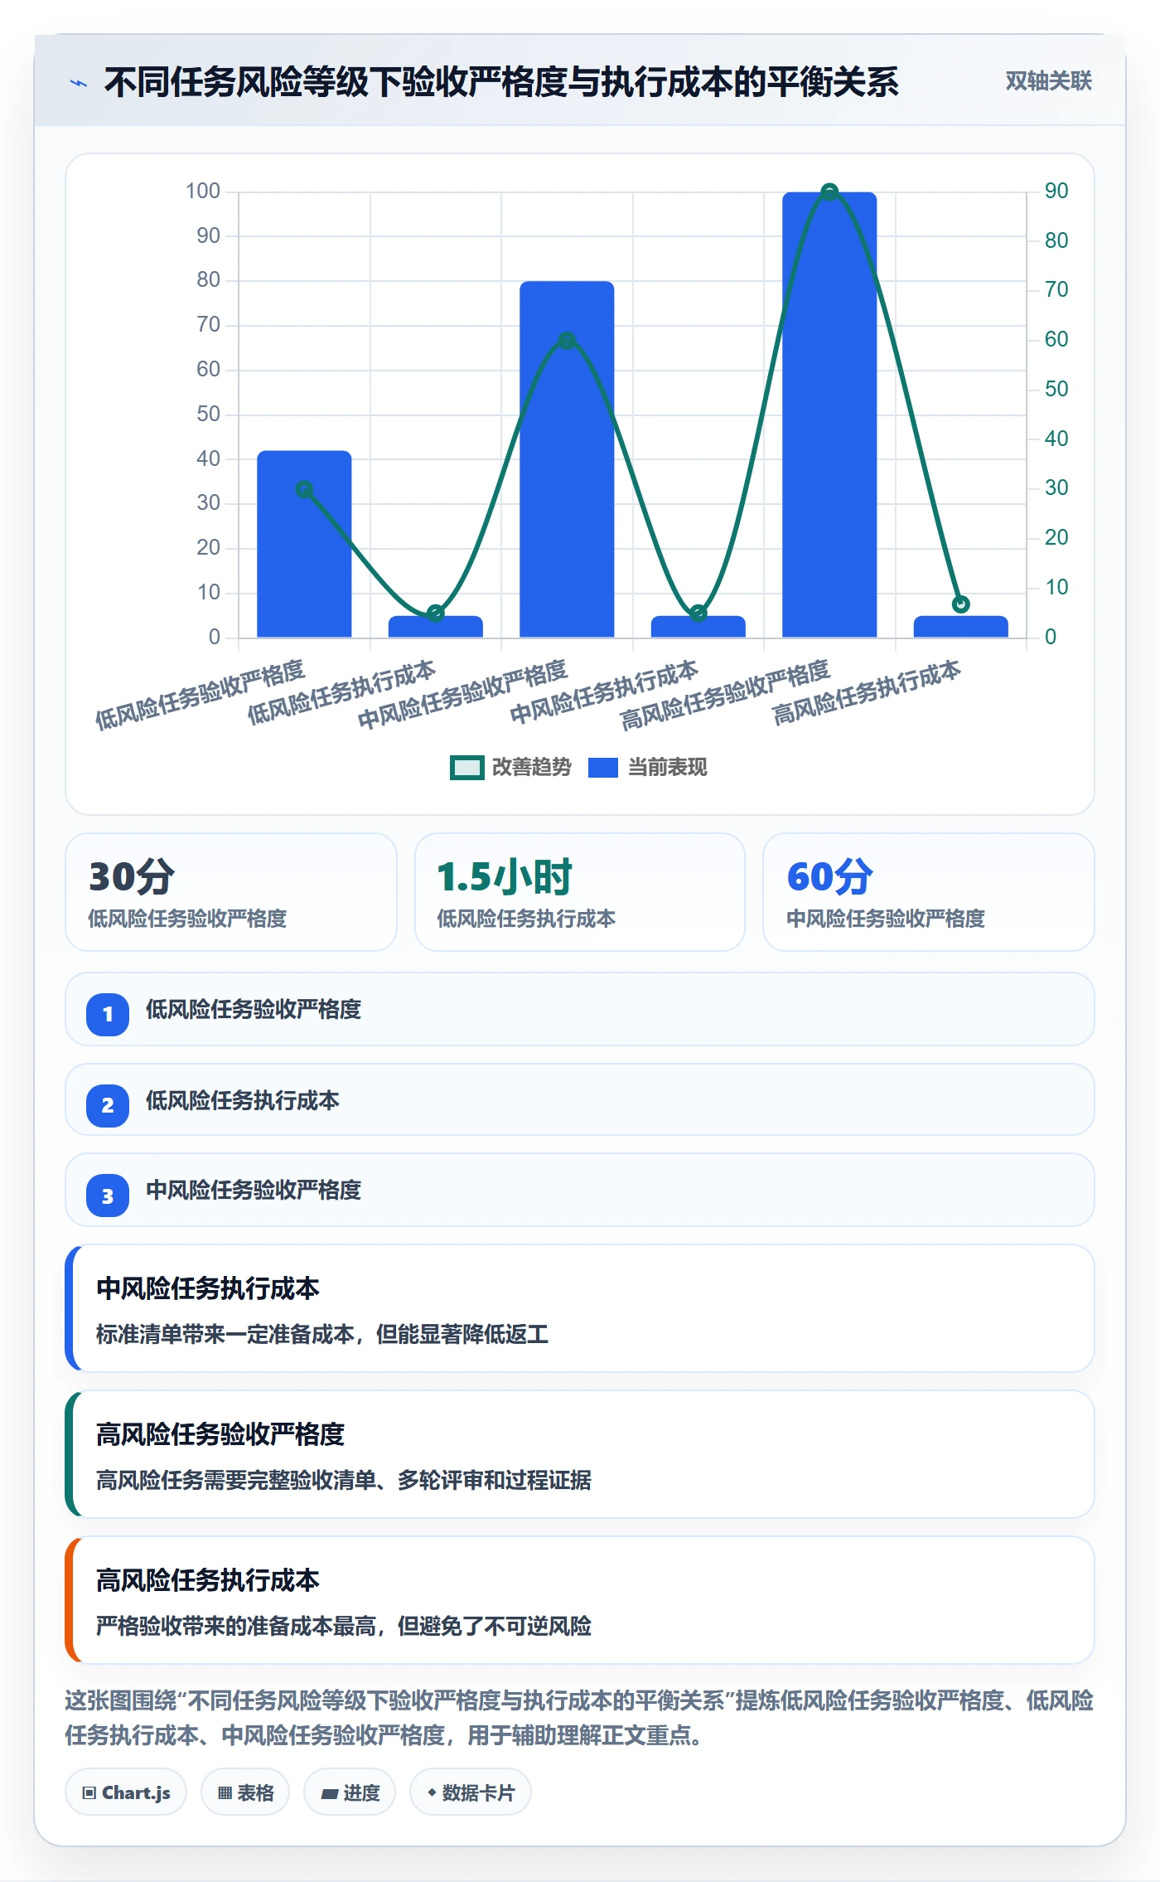The height and width of the screenshot is (1882, 1160).
Task: Click the bar for 中风险任务验收严格度
Action: tap(567, 459)
